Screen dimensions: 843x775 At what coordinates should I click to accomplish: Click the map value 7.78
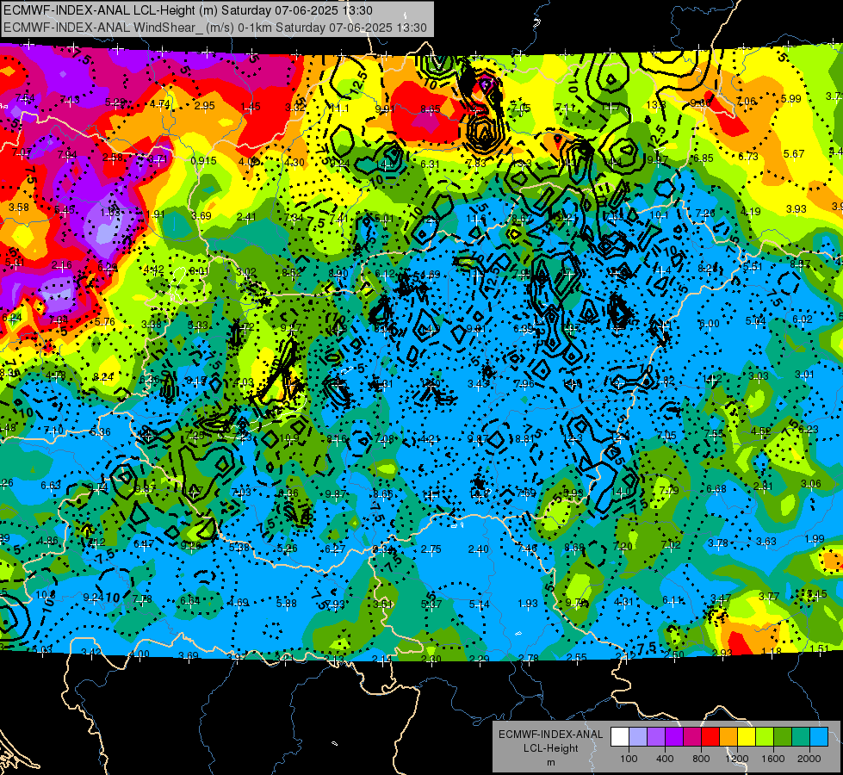click(x=142, y=599)
